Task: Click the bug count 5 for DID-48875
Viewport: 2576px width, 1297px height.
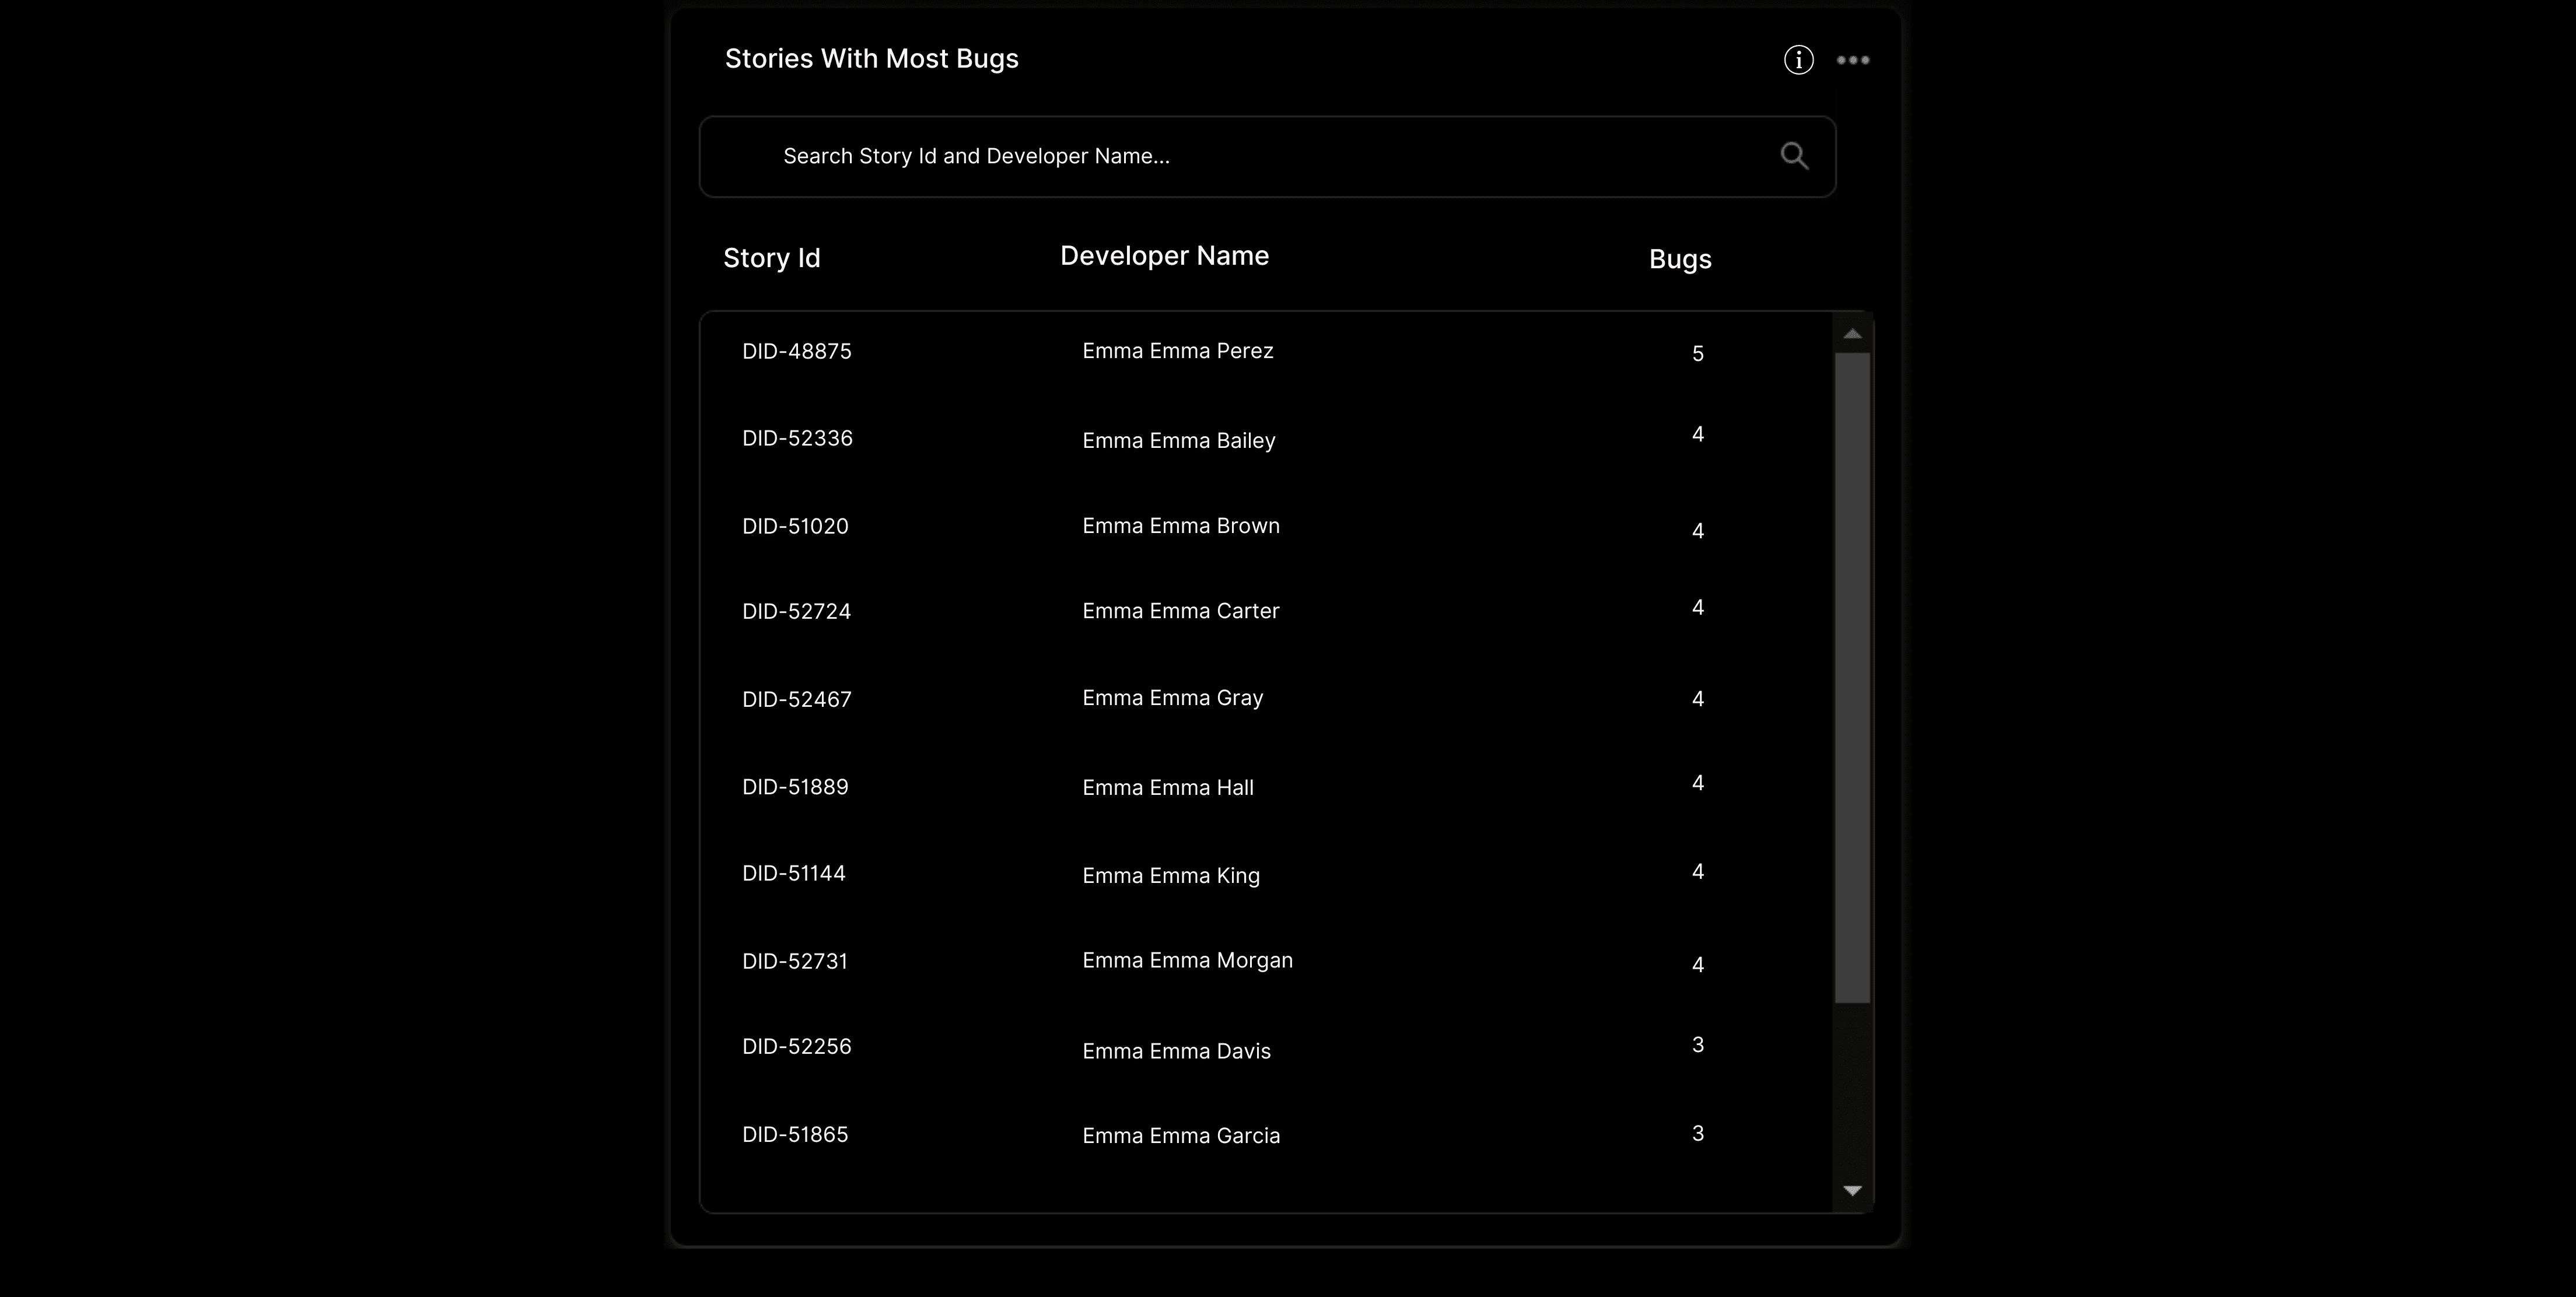Action: pyautogui.click(x=1698, y=353)
